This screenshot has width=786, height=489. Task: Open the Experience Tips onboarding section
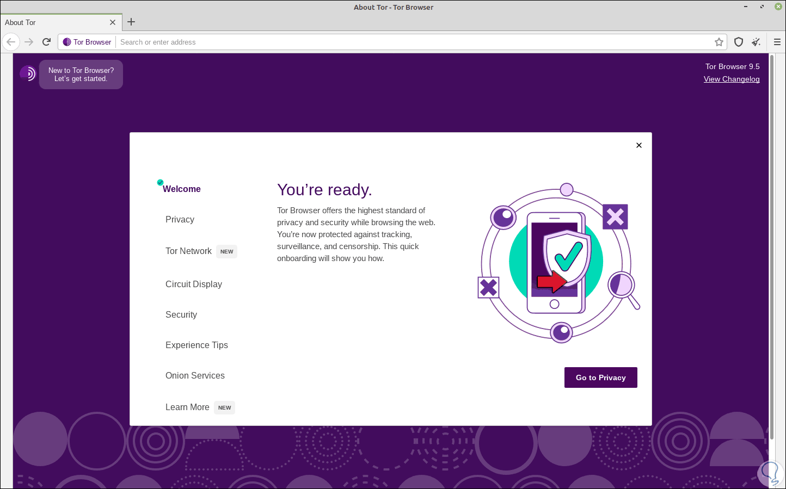pos(196,345)
